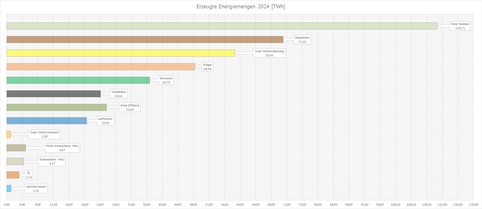This screenshot has width=482, height=209.
Task: Select the yellow Solar Netzeinspeisung bar
Action: pos(121,53)
